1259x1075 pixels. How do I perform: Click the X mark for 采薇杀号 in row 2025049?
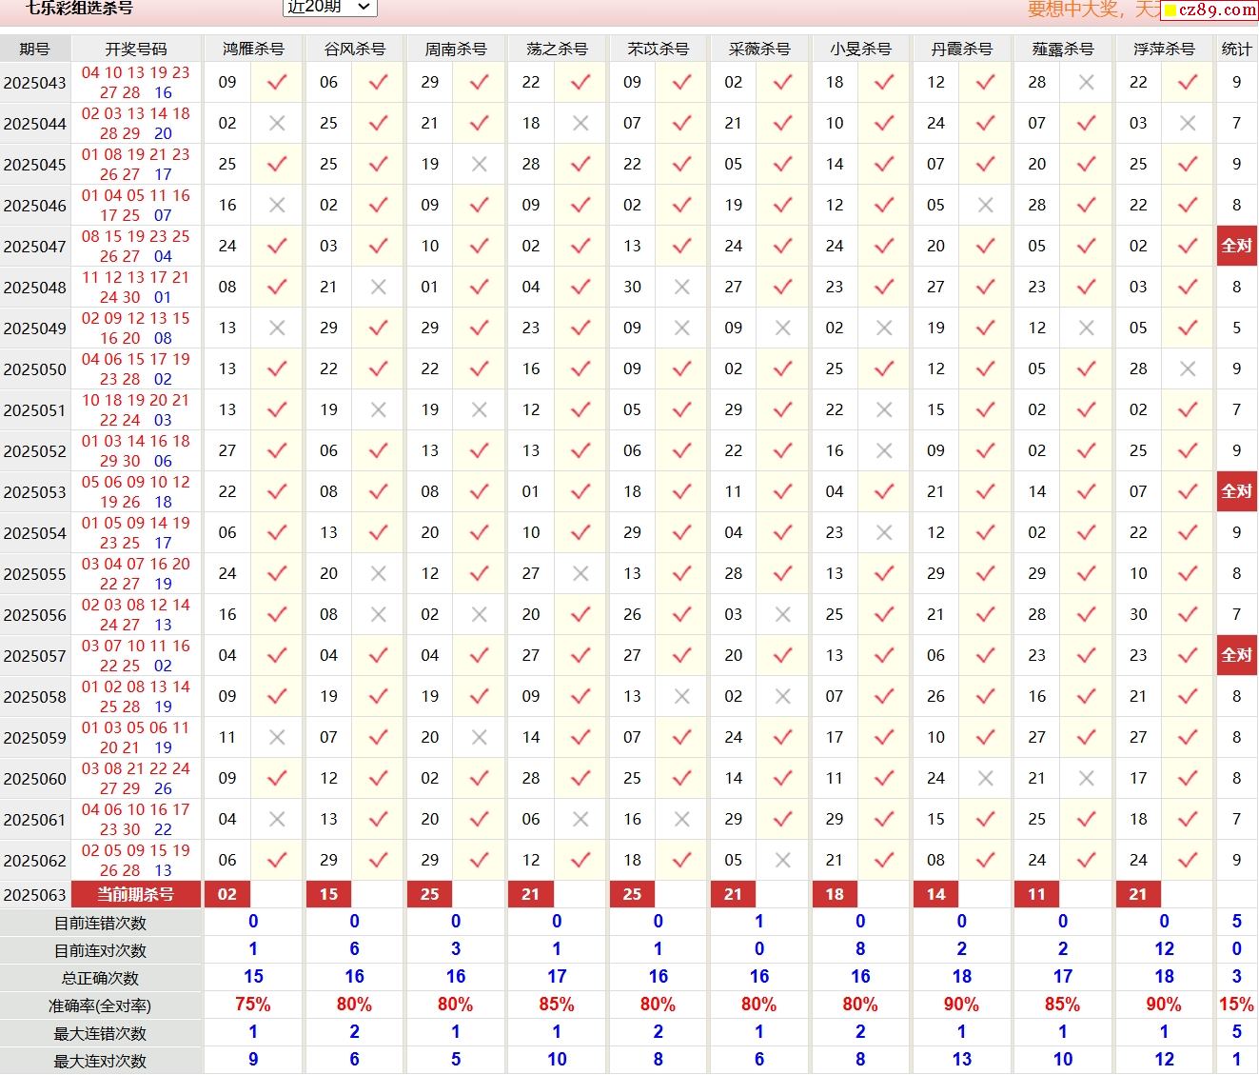(783, 328)
